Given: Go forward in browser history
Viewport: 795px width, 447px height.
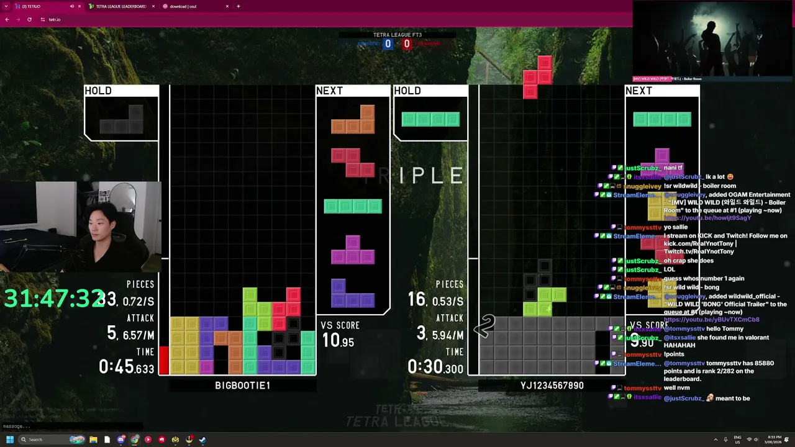Looking at the screenshot, I should [18, 19].
